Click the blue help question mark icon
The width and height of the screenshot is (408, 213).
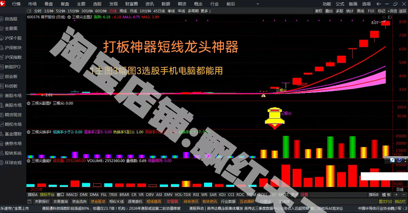coord(399,160)
